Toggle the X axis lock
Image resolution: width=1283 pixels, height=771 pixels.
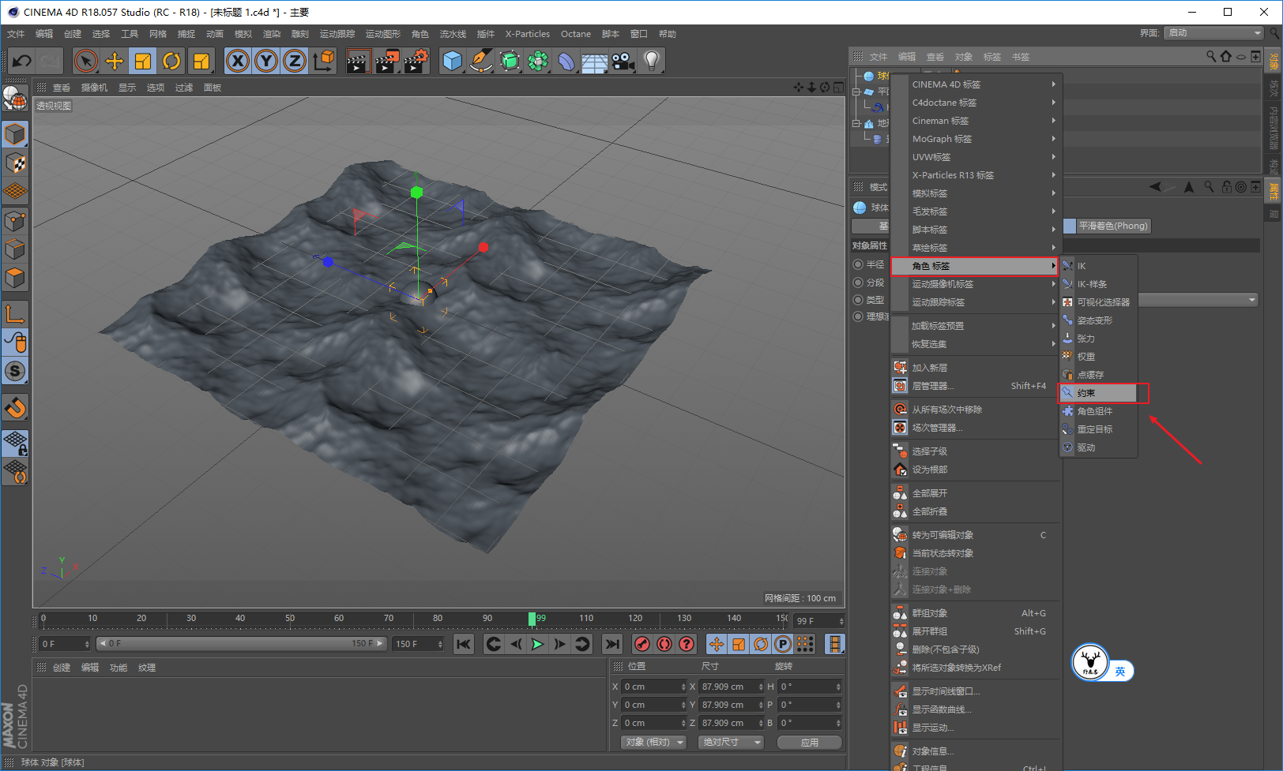[238, 61]
